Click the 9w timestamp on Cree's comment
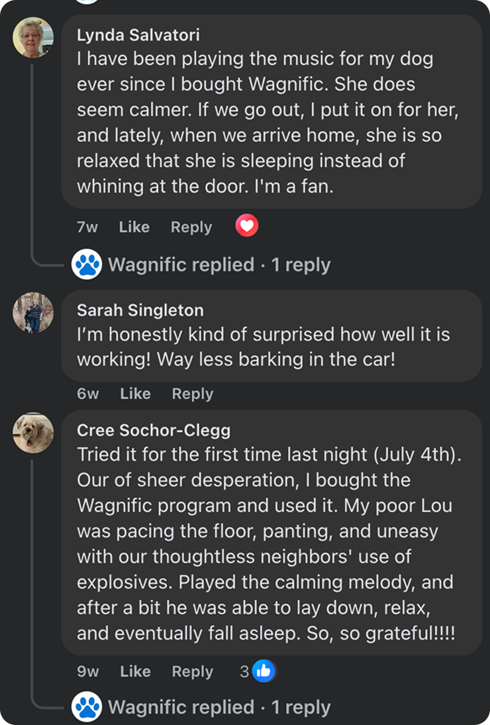490x725 pixels. 88,671
